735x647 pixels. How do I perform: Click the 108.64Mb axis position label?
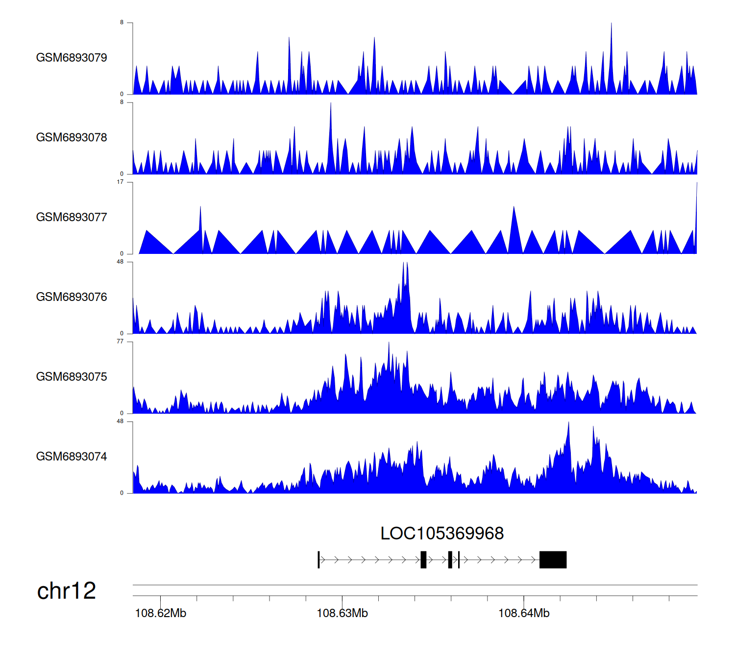(x=524, y=613)
